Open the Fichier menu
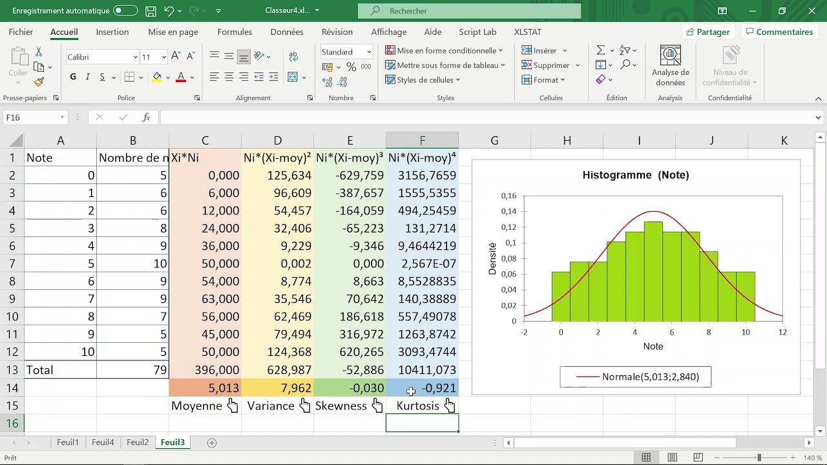This screenshot has width=827, height=465. pos(21,32)
